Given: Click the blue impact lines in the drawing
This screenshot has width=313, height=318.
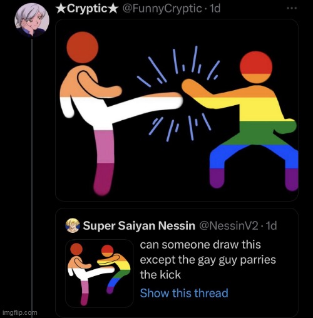Looking at the screenshot, I should point(178,92).
